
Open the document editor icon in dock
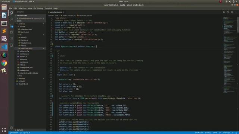(4, 15)
